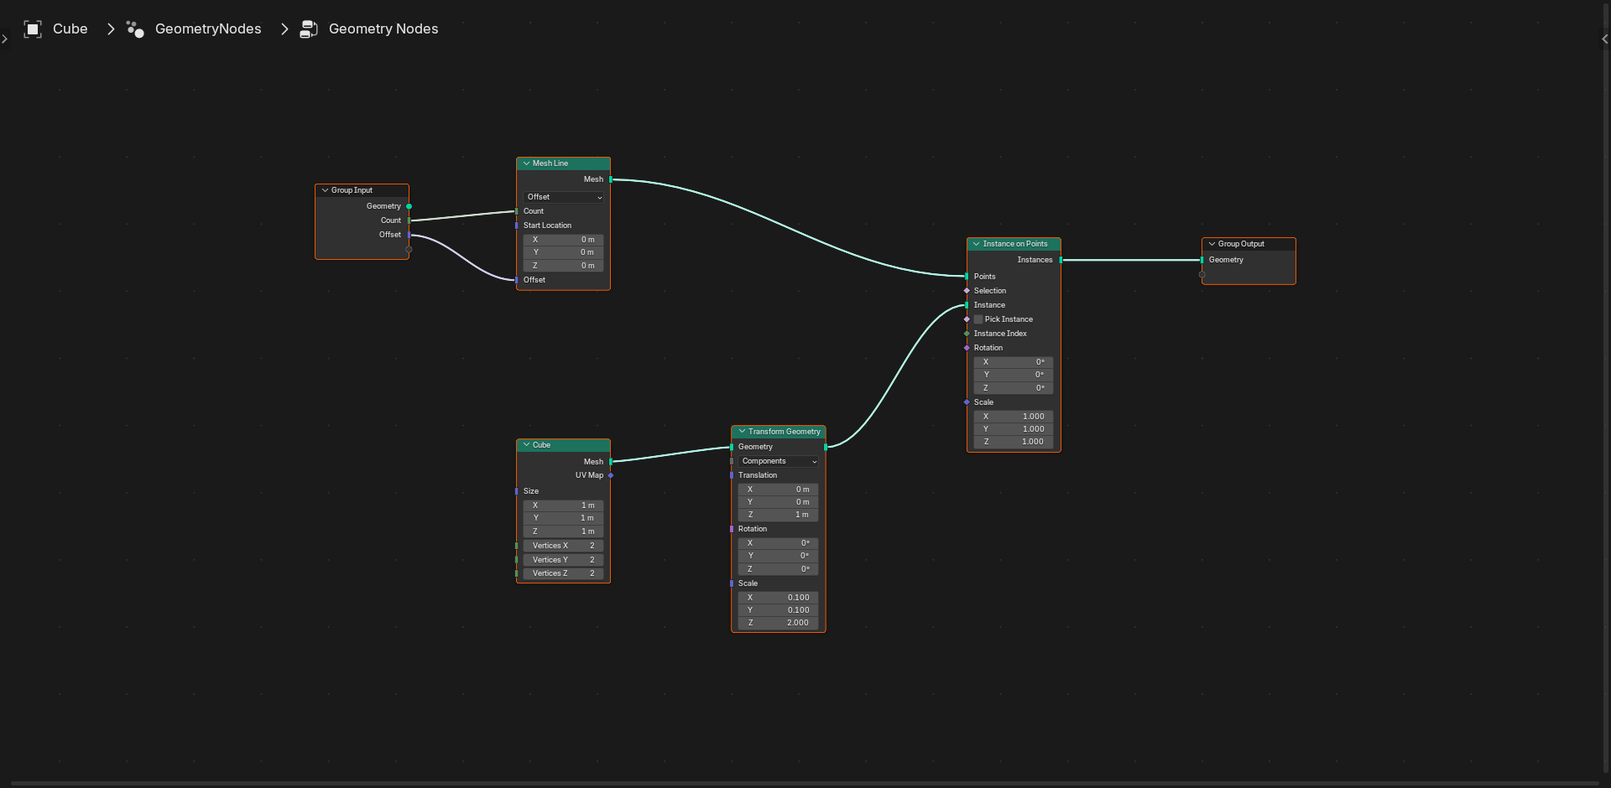Click Instance on Points Scale Z field
The width and height of the screenshot is (1611, 788).
(x=1014, y=442)
